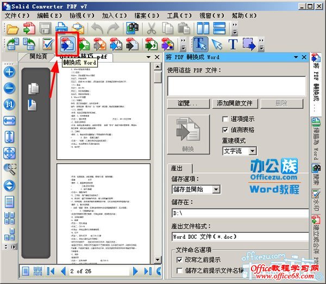Expand the top toolbar overflow options

(x=235, y=28)
